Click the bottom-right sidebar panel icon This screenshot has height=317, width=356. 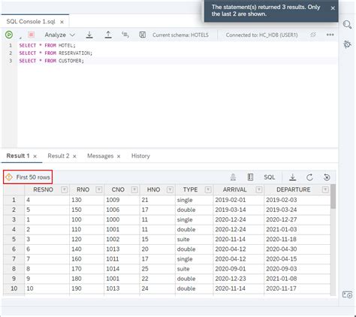[347, 294]
